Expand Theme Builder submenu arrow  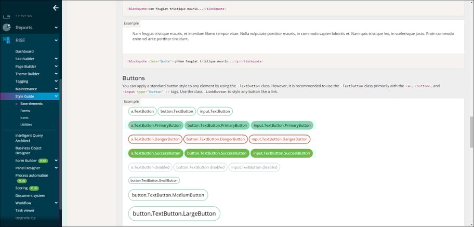click(56, 74)
